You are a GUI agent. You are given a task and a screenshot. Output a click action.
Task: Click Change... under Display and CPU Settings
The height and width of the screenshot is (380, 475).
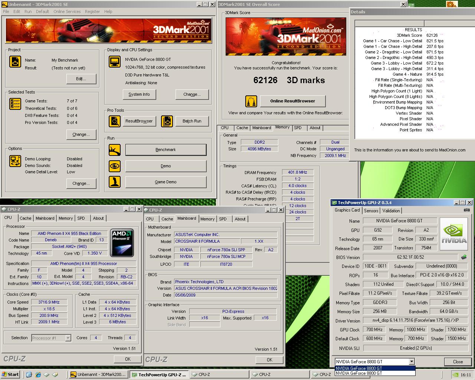(x=192, y=94)
